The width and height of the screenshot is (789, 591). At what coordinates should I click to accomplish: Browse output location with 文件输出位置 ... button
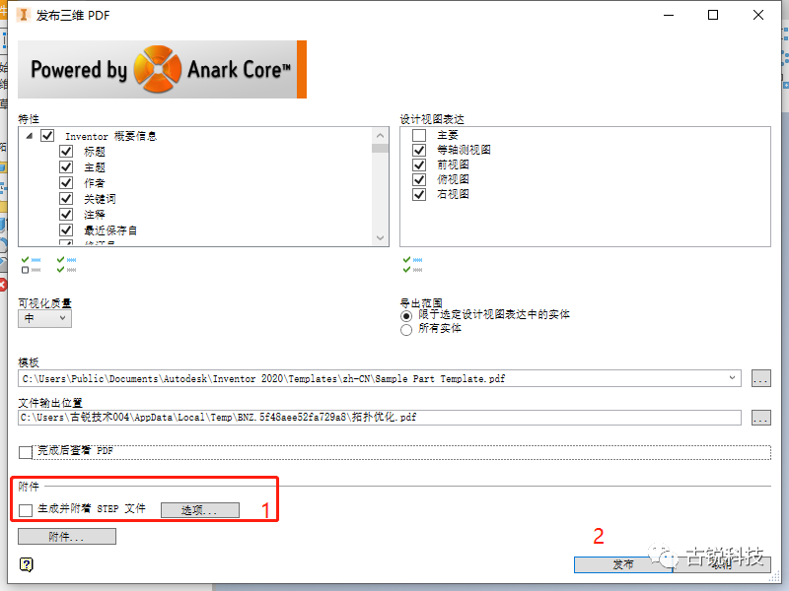760,417
